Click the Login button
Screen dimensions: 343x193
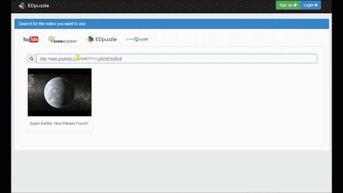pyautogui.click(x=311, y=5)
